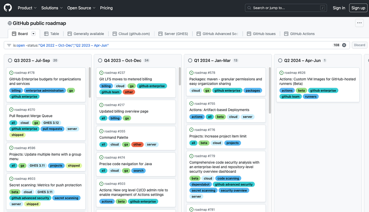Image resolution: width=369 pixels, height=212 pixels.
Task: Click open issue icon on roadmap #355
Action: tap(101, 131)
